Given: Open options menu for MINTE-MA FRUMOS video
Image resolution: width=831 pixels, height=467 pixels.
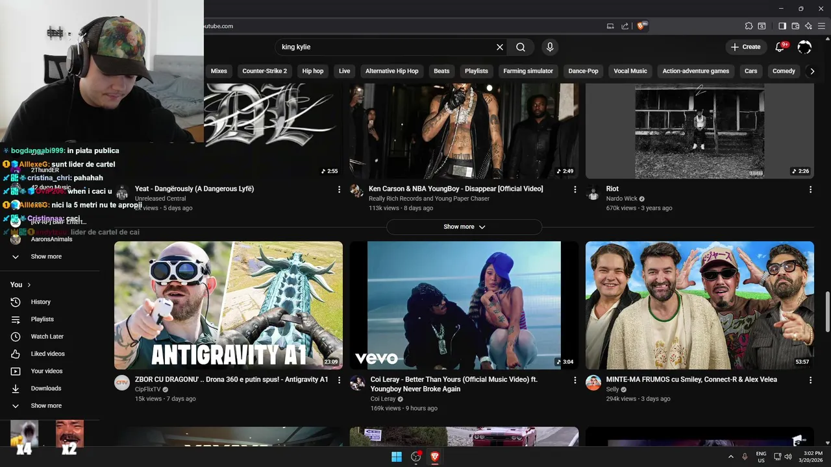Looking at the screenshot, I should click(x=810, y=380).
